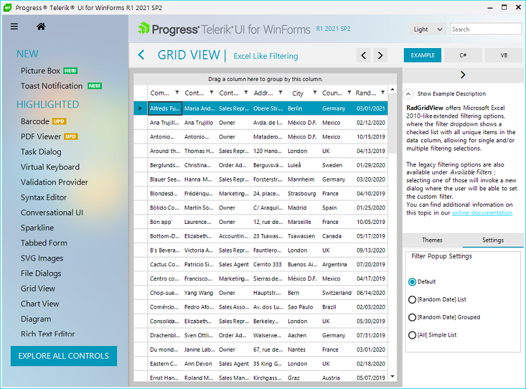This screenshot has height=389, width=526.
Task: Open Picture Box in sidebar
Action: [41, 71]
